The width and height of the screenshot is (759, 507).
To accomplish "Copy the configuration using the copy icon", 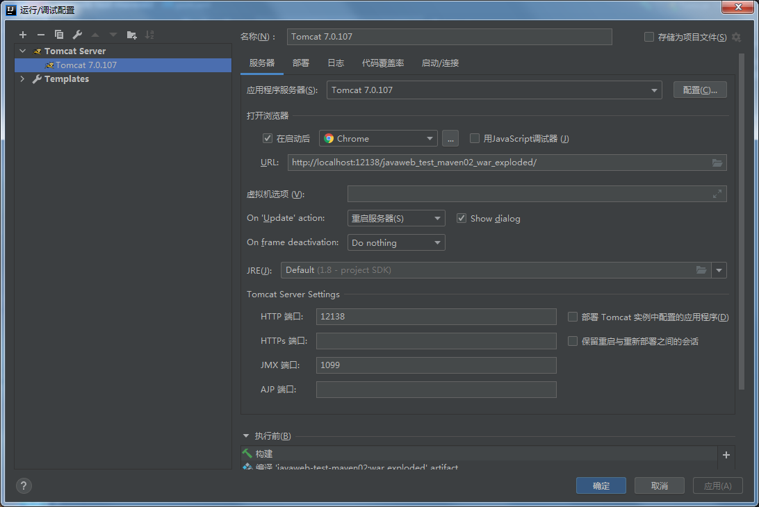I will click(59, 35).
